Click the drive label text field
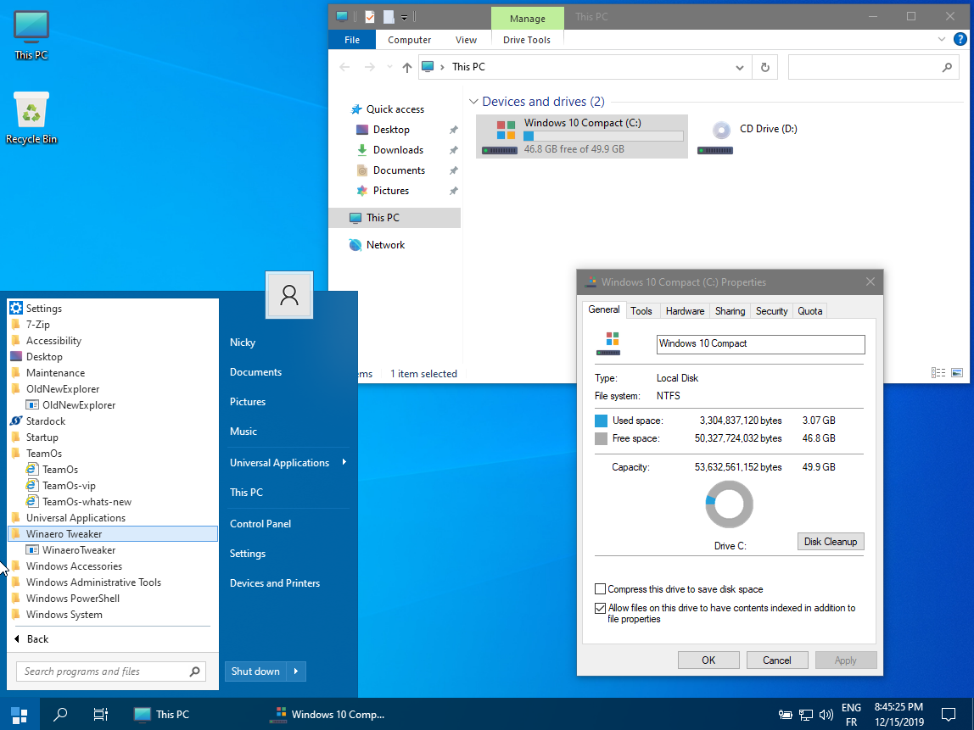This screenshot has width=974, height=730. pos(760,344)
